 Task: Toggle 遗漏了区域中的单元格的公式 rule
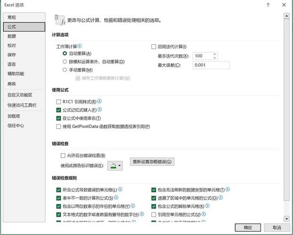point(154,198)
